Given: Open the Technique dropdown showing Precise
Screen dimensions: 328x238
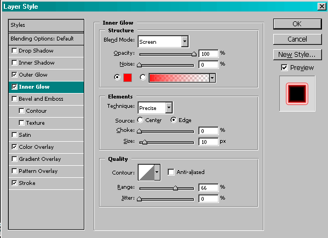Looking at the screenshot, I should (x=169, y=108).
